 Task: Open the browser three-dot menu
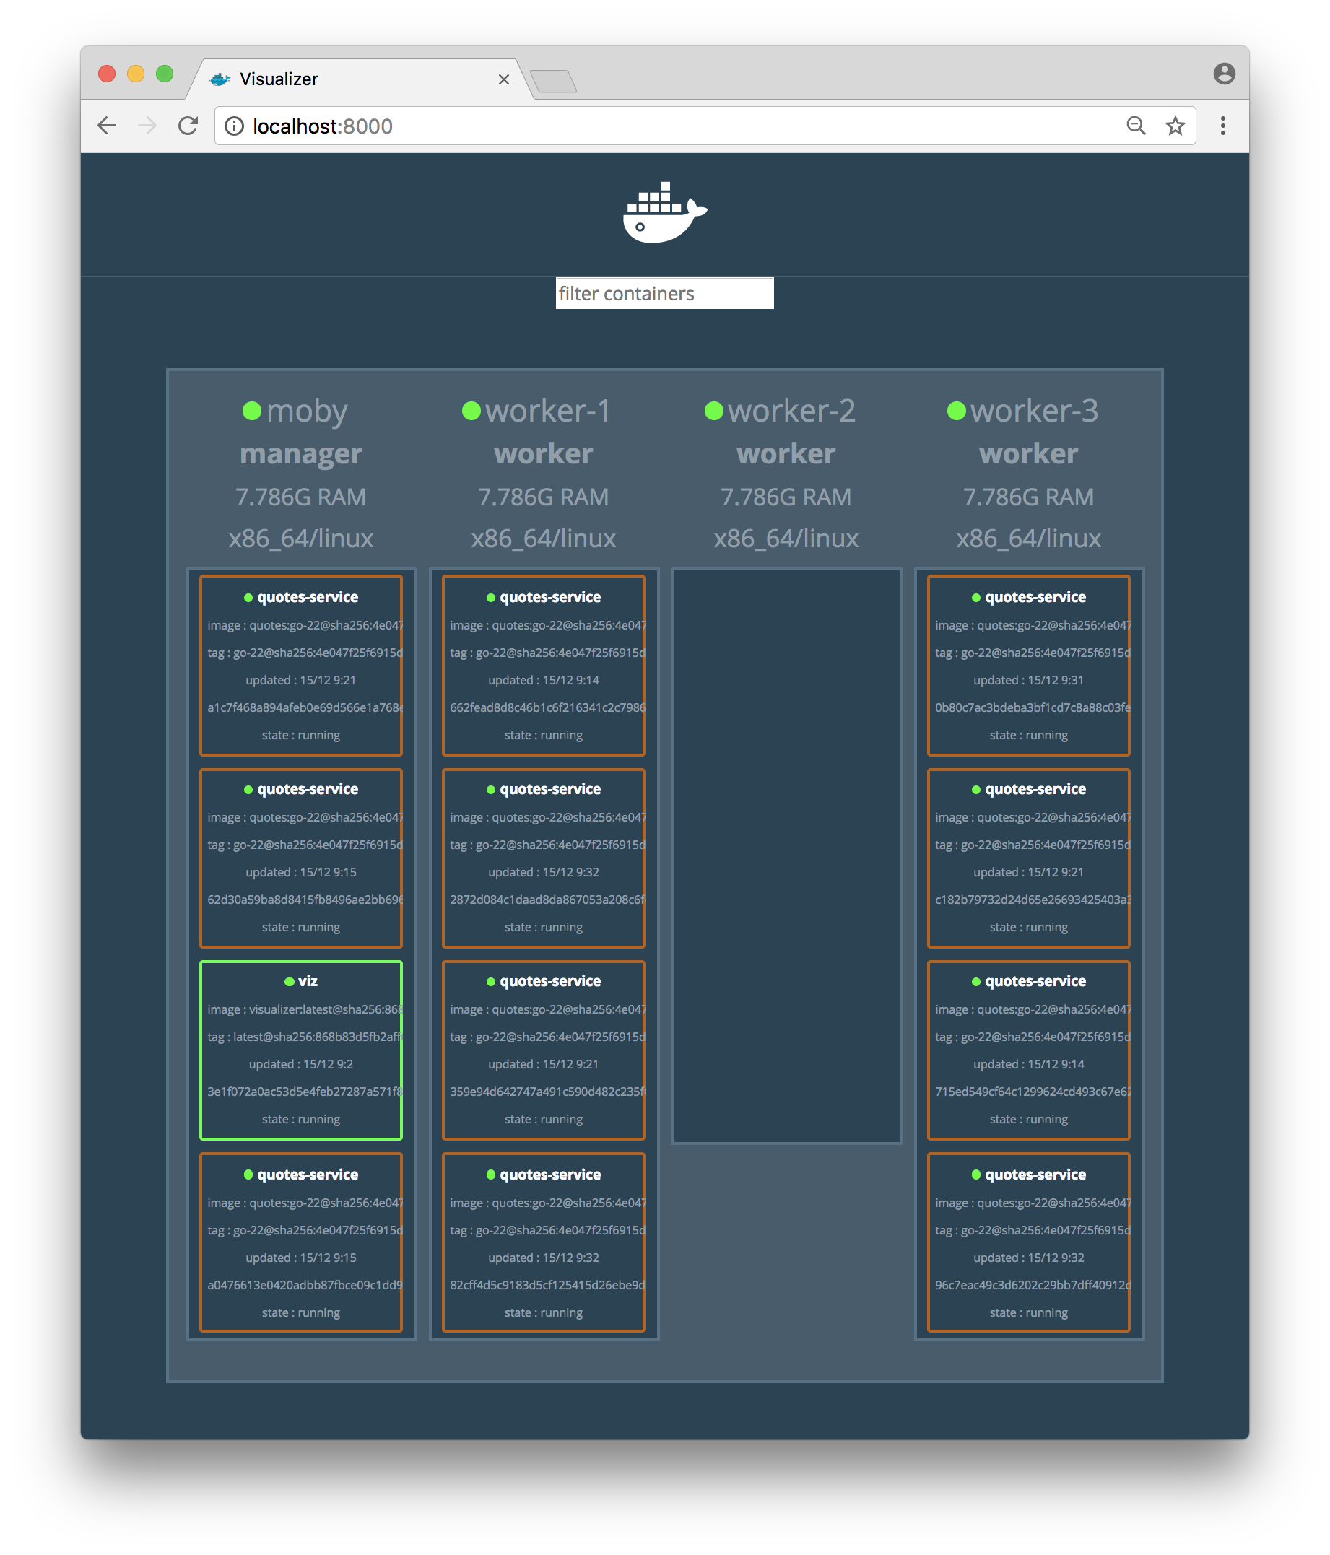(1222, 126)
